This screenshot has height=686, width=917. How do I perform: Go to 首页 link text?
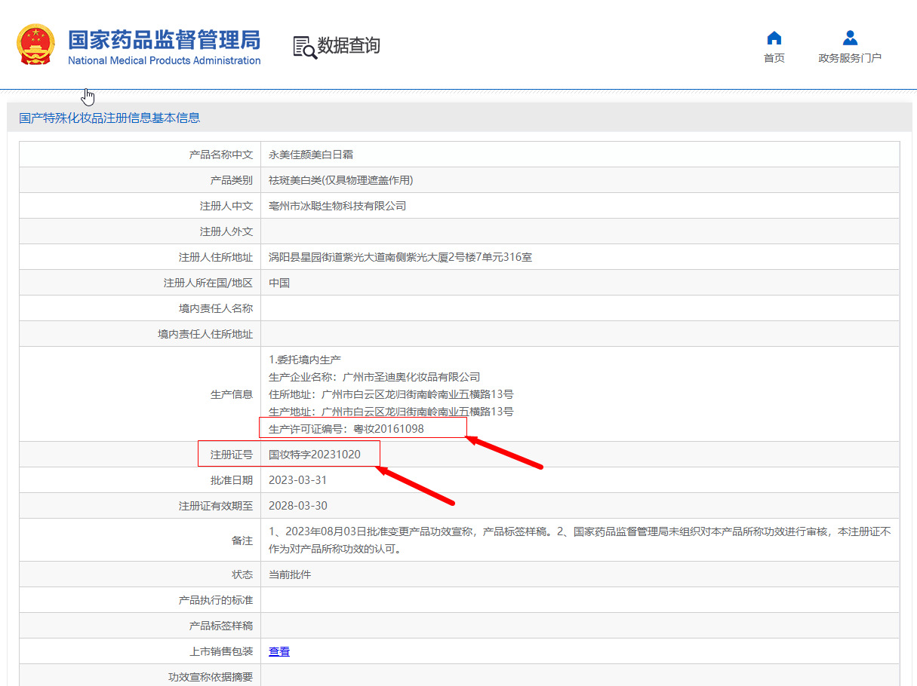774,58
